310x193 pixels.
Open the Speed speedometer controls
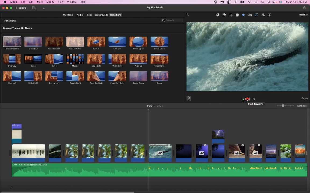click(256, 15)
